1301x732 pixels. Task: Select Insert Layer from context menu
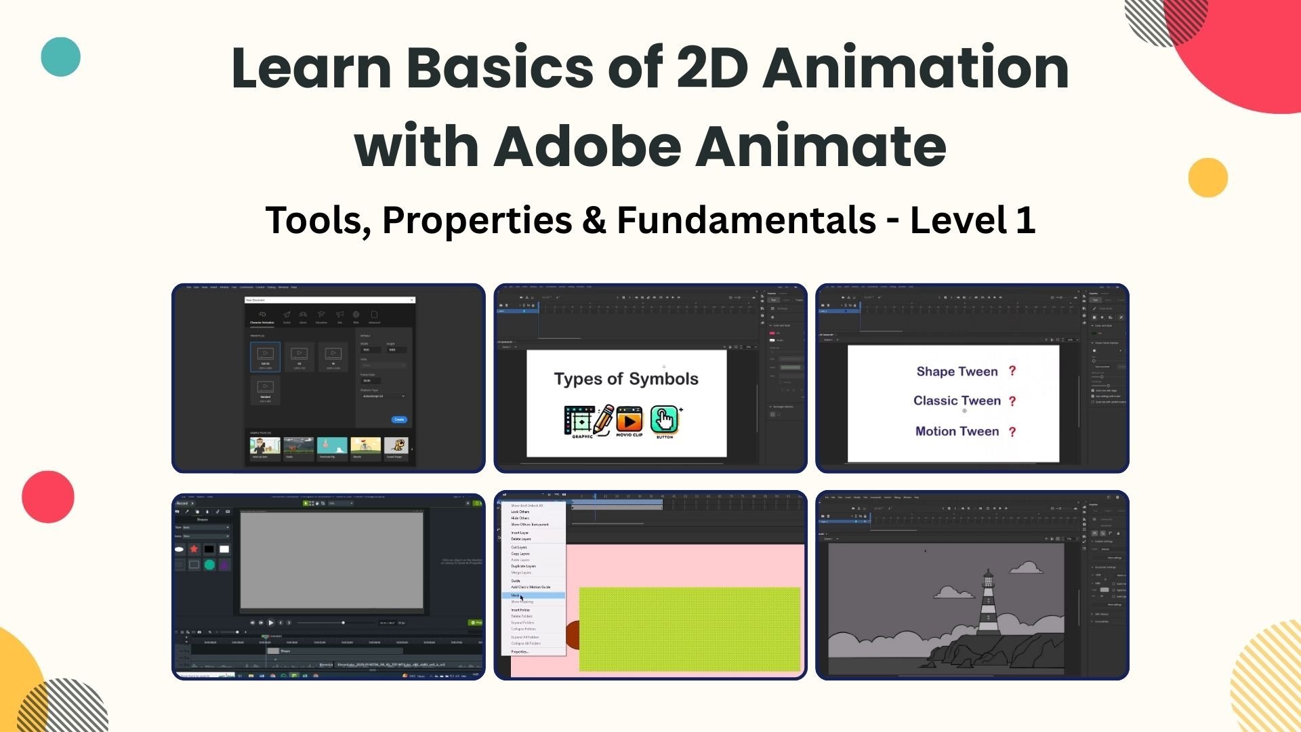pos(520,533)
